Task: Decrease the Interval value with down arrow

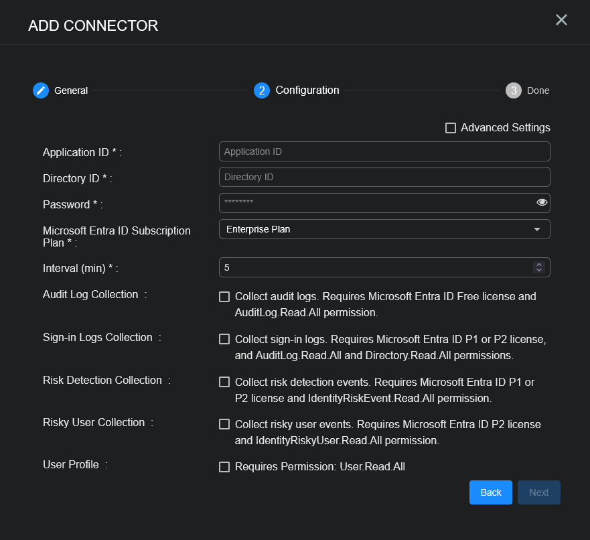Action: 538,270
